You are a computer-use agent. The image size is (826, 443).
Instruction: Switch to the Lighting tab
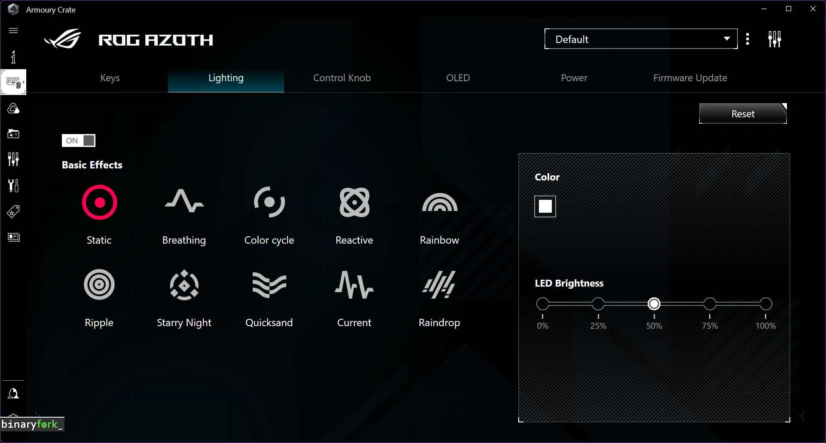(x=226, y=78)
